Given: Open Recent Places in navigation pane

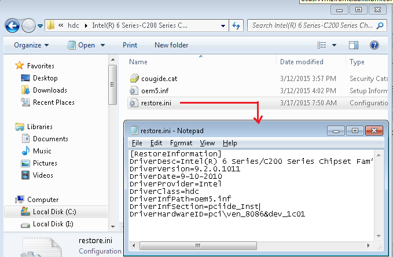Looking at the screenshot, I should pyautogui.click(x=54, y=102).
